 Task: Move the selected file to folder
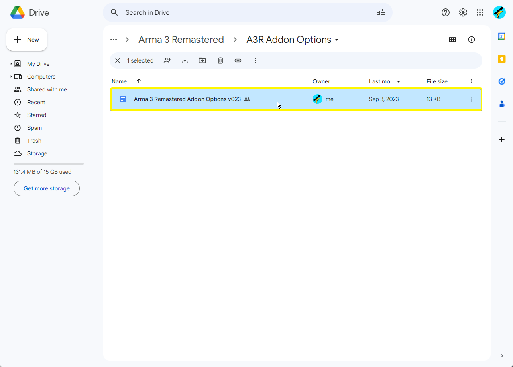tap(202, 60)
